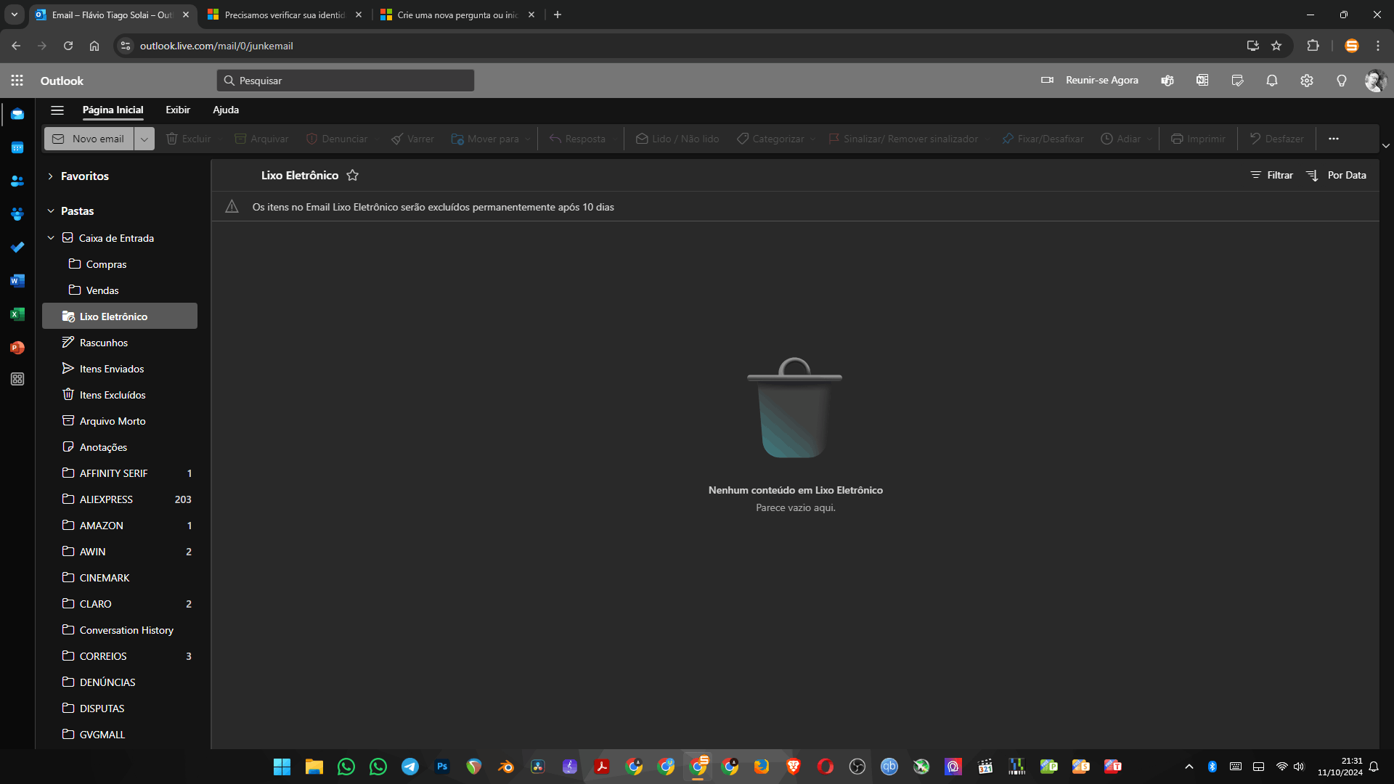Open the ALIEXPRESS folder
The height and width of the screenshot is (784, 1394).
107,499
